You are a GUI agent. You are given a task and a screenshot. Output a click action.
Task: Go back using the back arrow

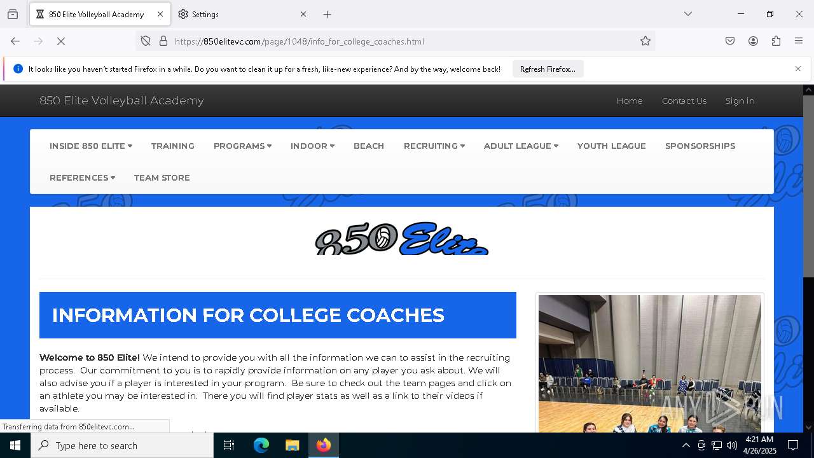click(x=15, y=41)
